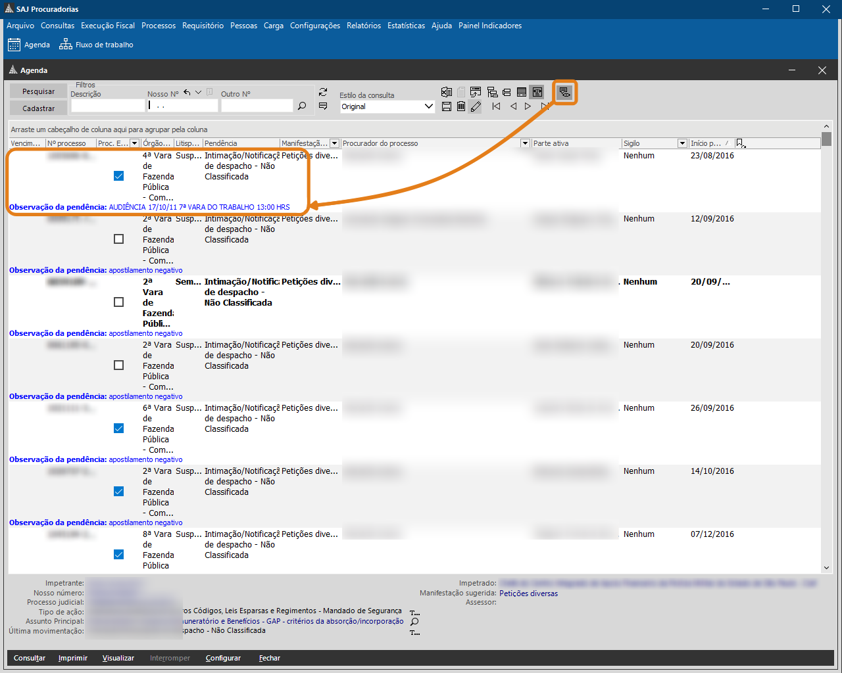Screen dimensions: 842x673
Task: Expand the chevron next to Nosso Nº
Action: click(198, 93)
